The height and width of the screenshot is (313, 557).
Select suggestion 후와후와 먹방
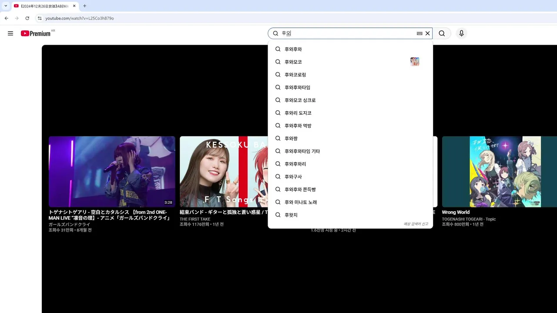[350, 126]
